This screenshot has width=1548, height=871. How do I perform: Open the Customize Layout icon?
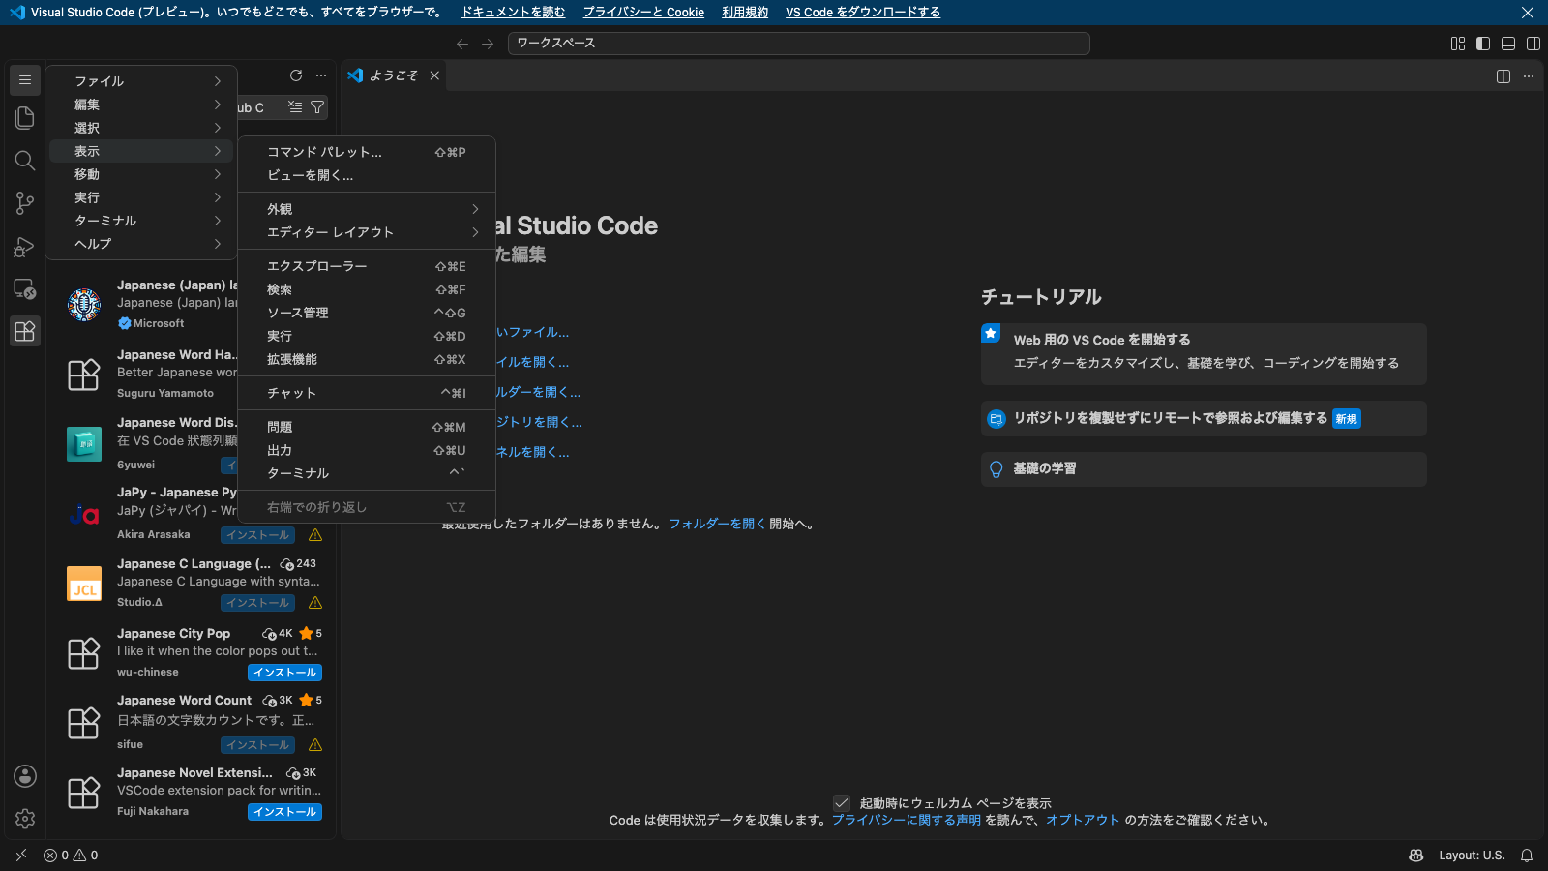coord(1458,44)
